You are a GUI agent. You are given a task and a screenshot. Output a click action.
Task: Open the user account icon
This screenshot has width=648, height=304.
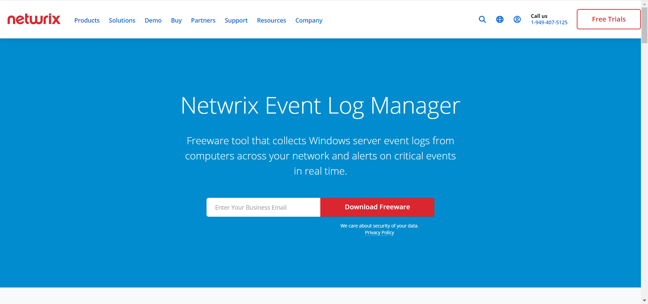(x=517, y=20)
